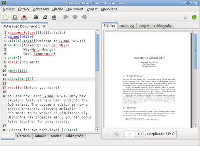Click the \begin{document} line
The height and width of the screenshot is (146, 200).
(23, 62)
